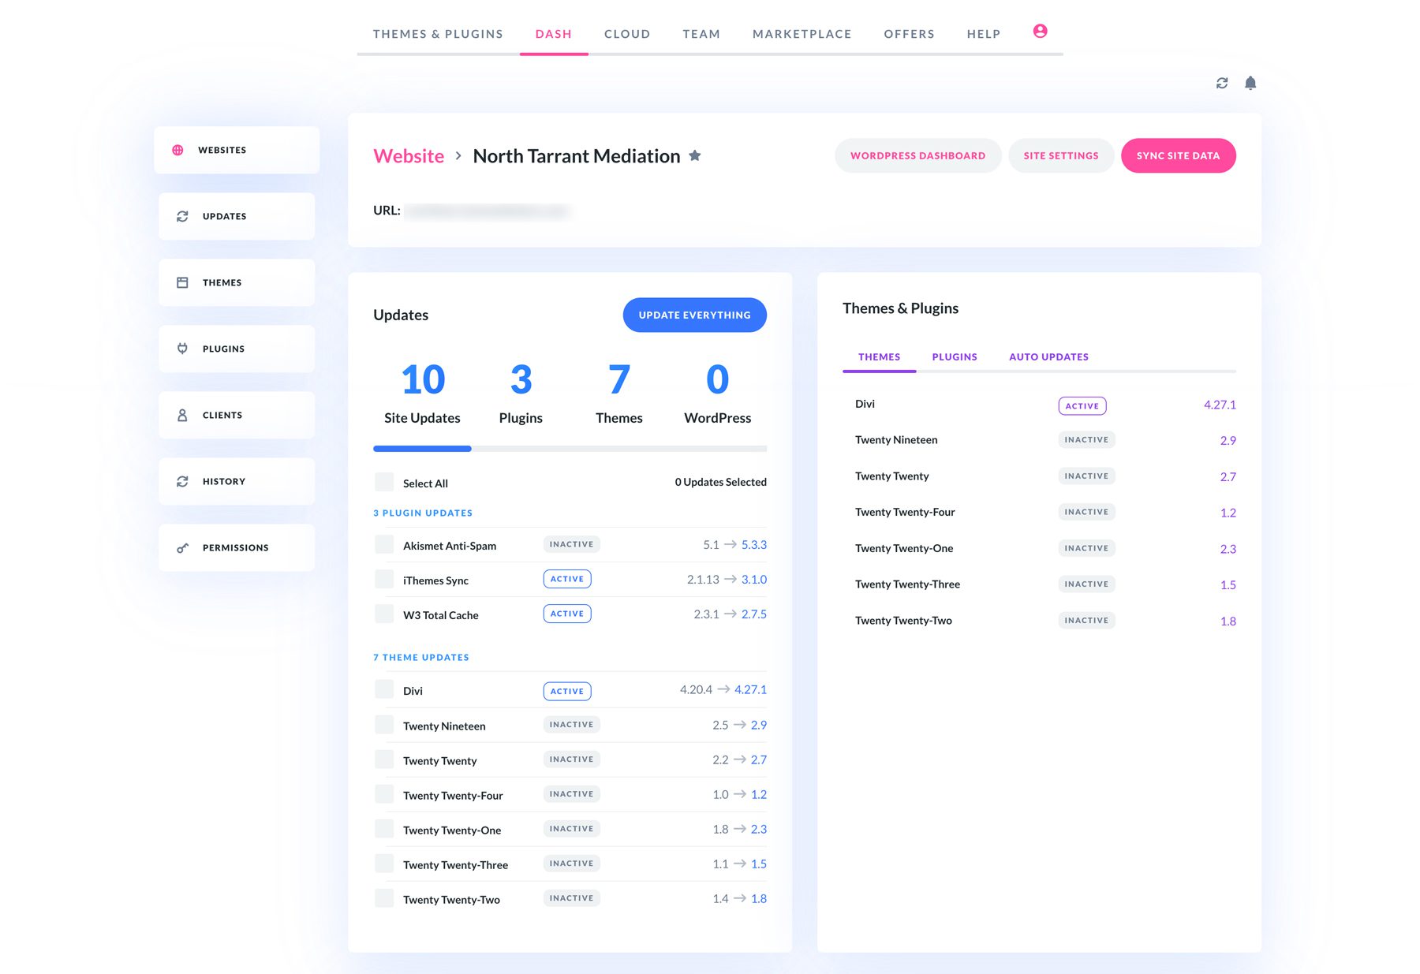Image resolution: width=1420 pixels, height=974 pixels.
Task: Click the refresh icon near the bell
Action: pyautogui.click(x=1221, y=82)
